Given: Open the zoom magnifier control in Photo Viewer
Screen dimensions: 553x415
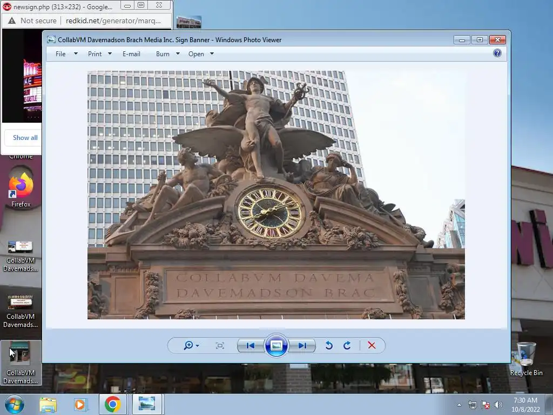Looking at the screenshot, I should pos(188,345).
